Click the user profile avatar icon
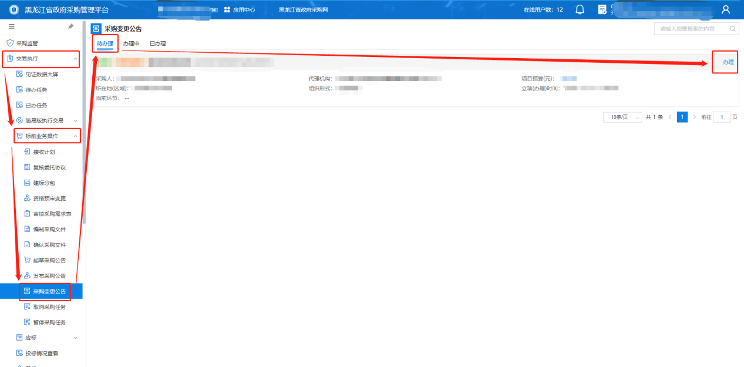Screen dimensions: 744x367 [726, 9]
